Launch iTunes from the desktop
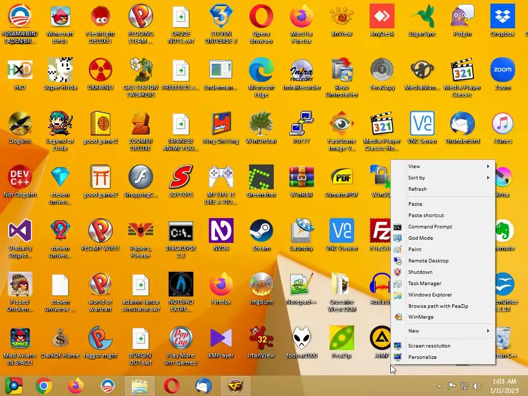 click(x=502, y=128)
